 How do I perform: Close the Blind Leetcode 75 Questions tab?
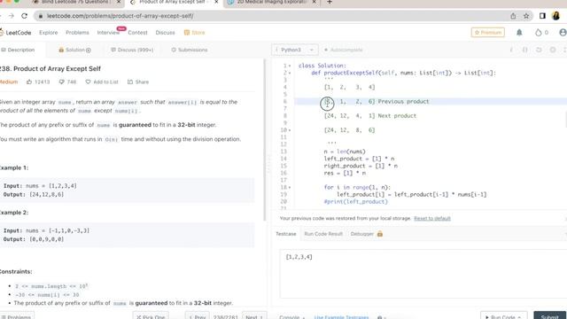point(119,2)
